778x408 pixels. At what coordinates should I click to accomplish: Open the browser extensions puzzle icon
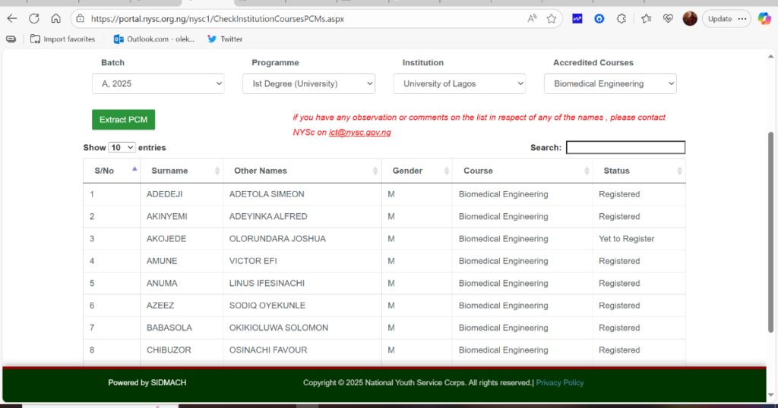621,19
